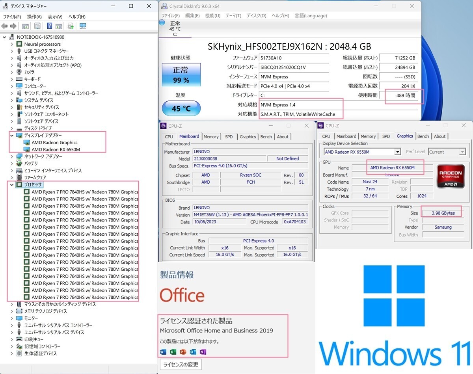Image resolution: width=473 pixels, height=374 pixels.
Task: Switch to CPU tab in CPU-Z GPU window
Action: pos(326,136)
